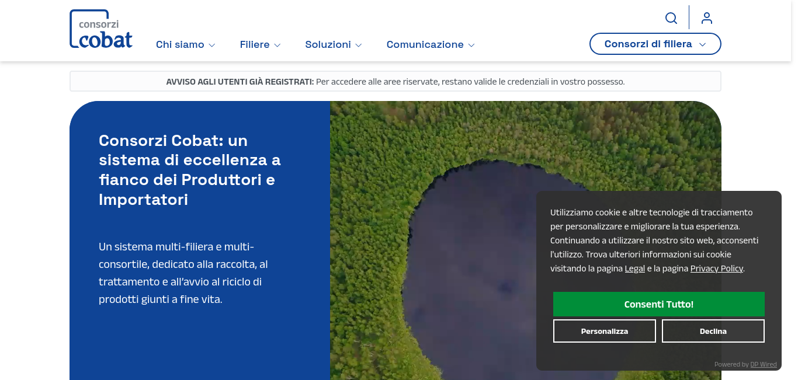The width and height of the screenshot is (798, 380).
Task: Open the user account icon
Action: [x=707, y=18]
